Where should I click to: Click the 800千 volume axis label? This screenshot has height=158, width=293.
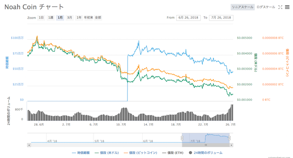point(19,109)
